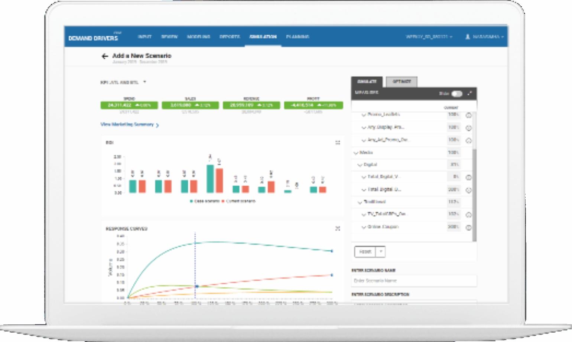
Task: Open the Planning menu in top navigation
Action: coord(298,37)
